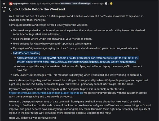Click the 4.9k vote score

pyautogui.click(x=4, y=7)
